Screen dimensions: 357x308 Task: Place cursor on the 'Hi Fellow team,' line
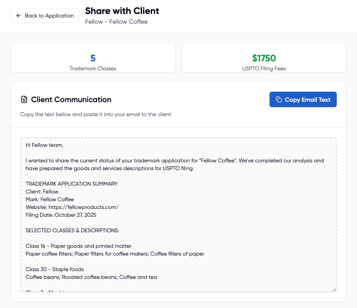point(44,145)
